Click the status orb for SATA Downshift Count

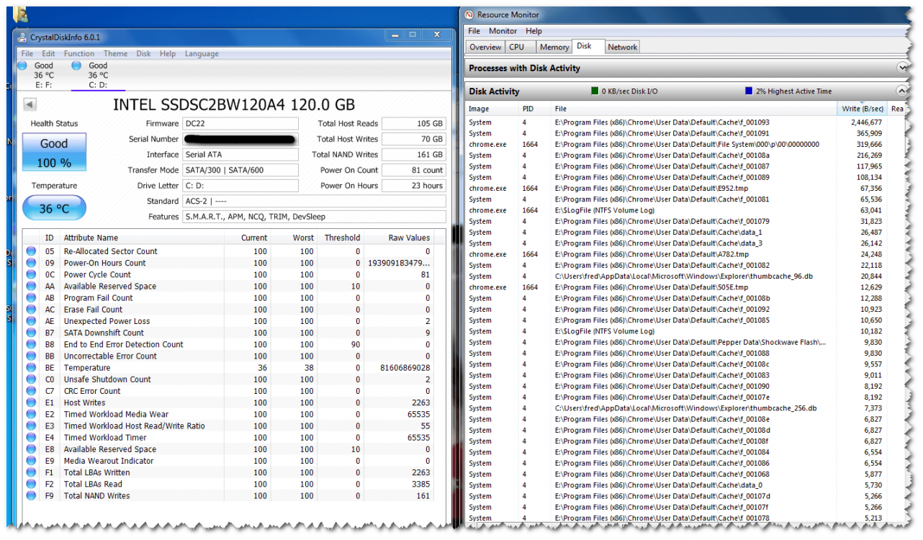tap(31, 333)
